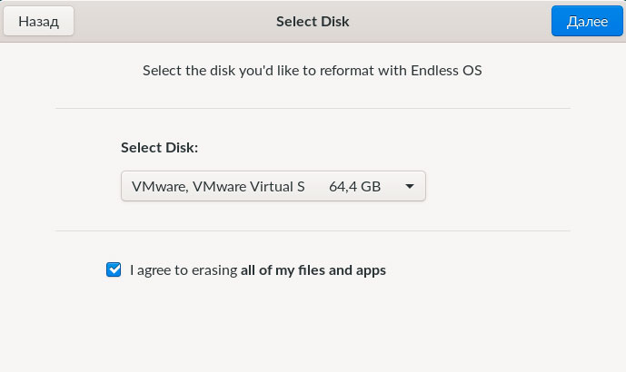Toggle via the 'I agree to erasing' label

coord(184,269)
